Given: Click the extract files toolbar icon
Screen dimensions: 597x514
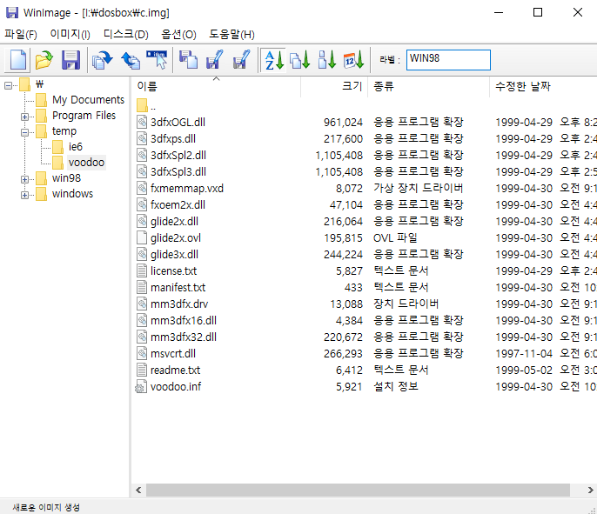Looking at the screenshot, I should tap(215, 60).
